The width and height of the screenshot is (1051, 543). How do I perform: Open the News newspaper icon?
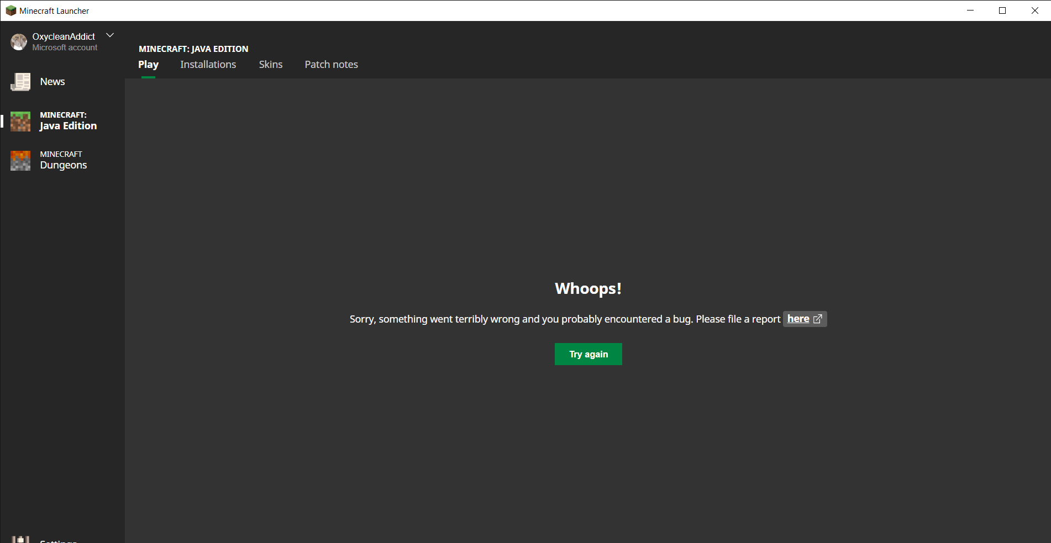(20, 82)
